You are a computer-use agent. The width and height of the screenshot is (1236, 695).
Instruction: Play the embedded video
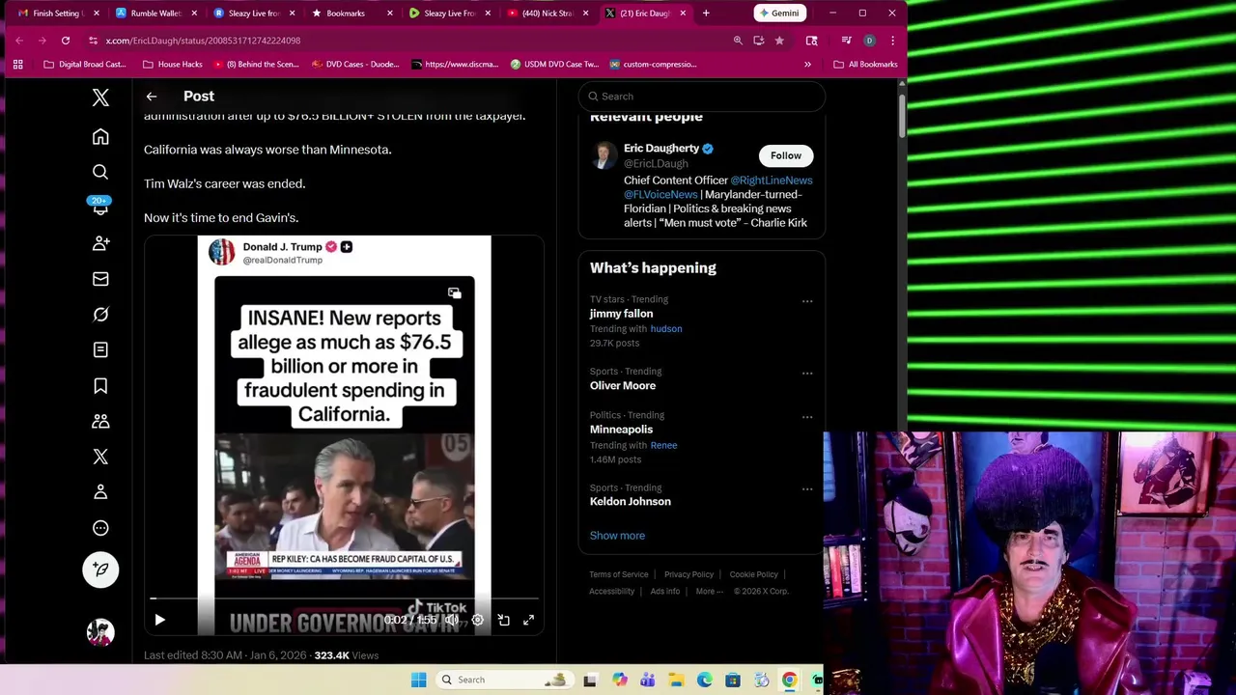pos(160,621)
